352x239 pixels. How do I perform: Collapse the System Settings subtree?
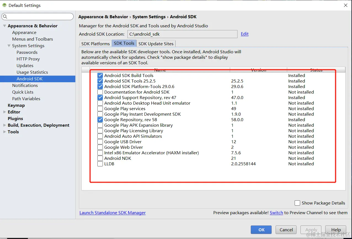(9, 46)
